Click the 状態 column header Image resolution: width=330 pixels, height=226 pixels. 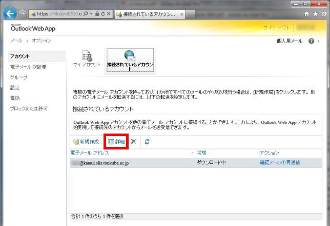(x=228, y=153)
